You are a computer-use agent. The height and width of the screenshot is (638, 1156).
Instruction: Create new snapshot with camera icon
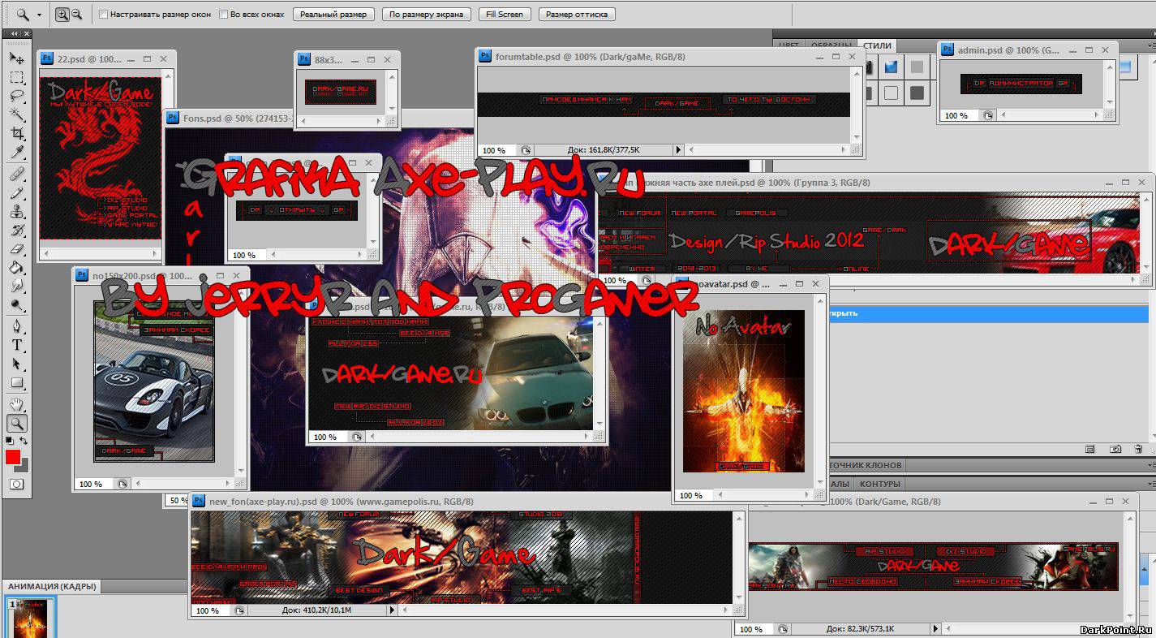(1116, 448)
